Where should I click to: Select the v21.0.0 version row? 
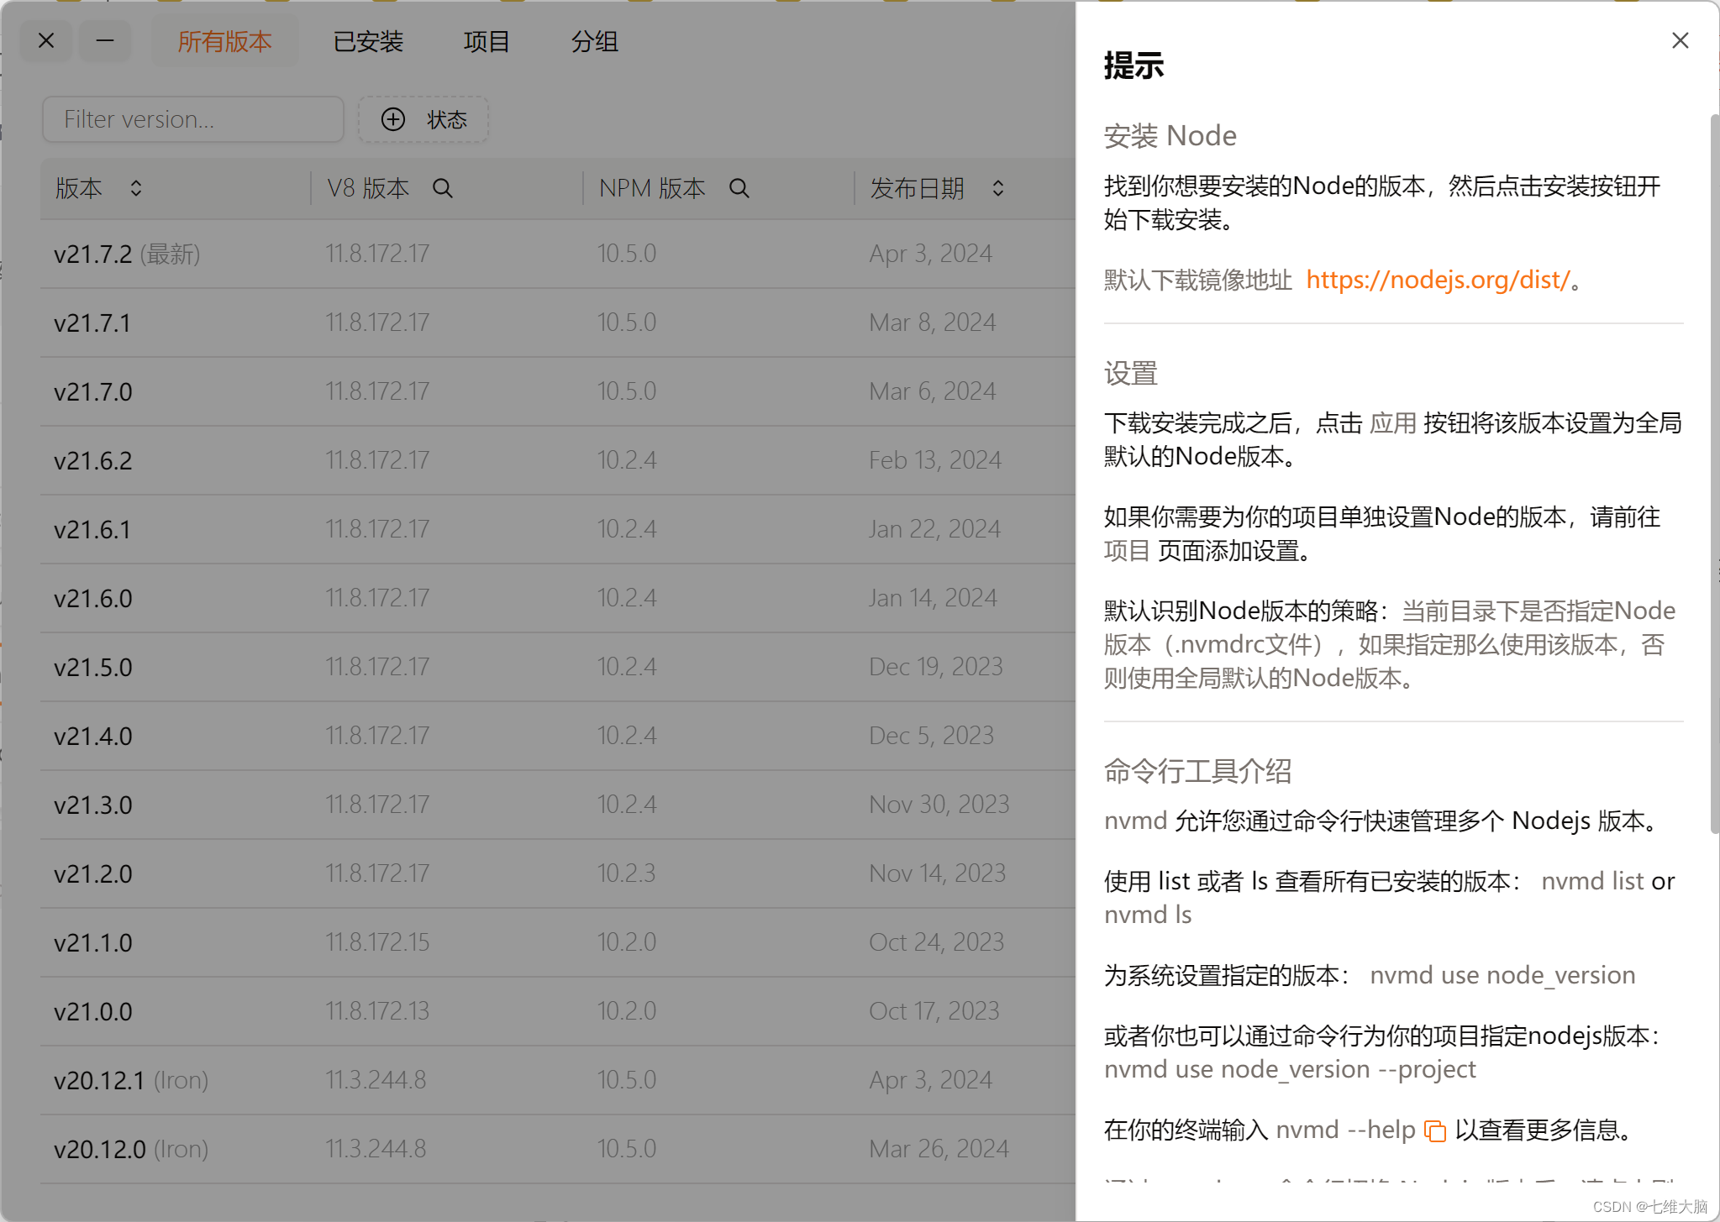(558, 1011)
